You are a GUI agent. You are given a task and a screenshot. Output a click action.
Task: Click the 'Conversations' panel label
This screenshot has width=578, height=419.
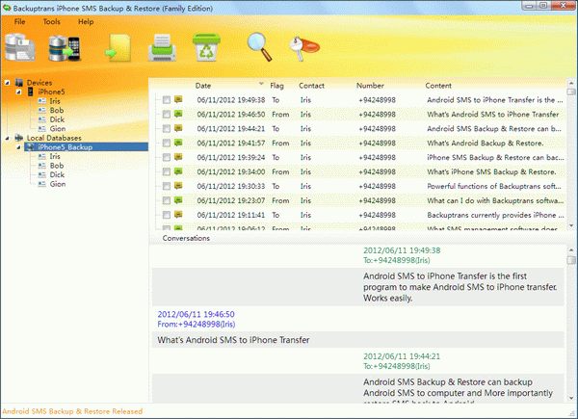(x=186, y=238)
